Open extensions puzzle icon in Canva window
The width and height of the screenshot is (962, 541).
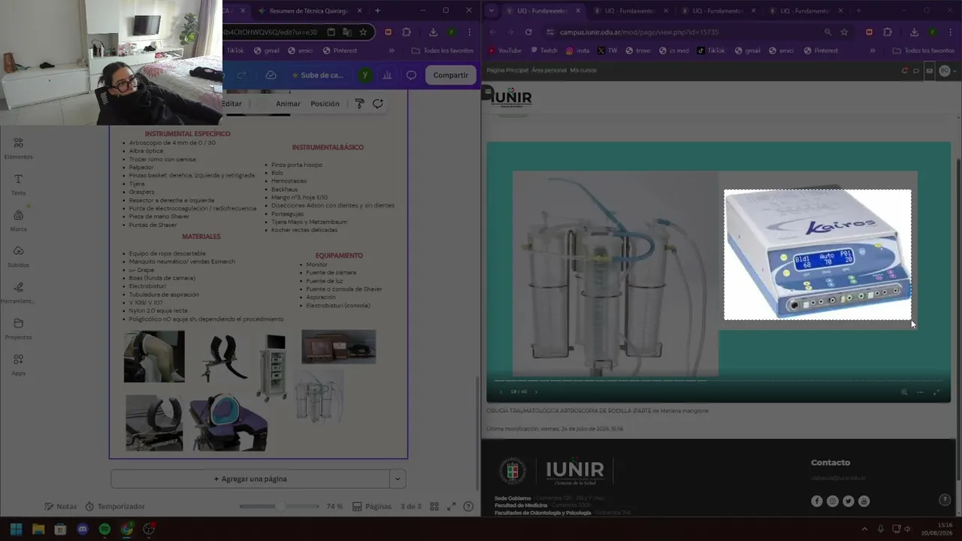pyautogui.click(x=407, y=32)
